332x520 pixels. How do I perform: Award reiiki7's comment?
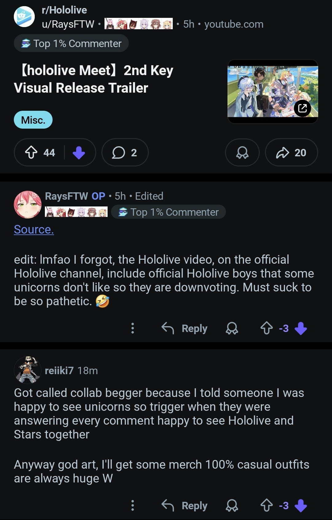point(232,506)
